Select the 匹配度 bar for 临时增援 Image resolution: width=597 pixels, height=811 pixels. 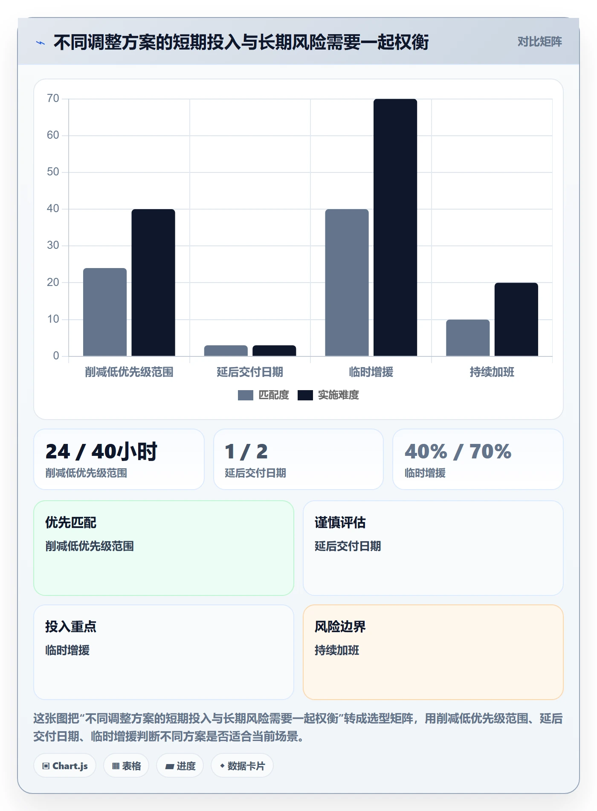pyautogui.click(x=347, y=283)
